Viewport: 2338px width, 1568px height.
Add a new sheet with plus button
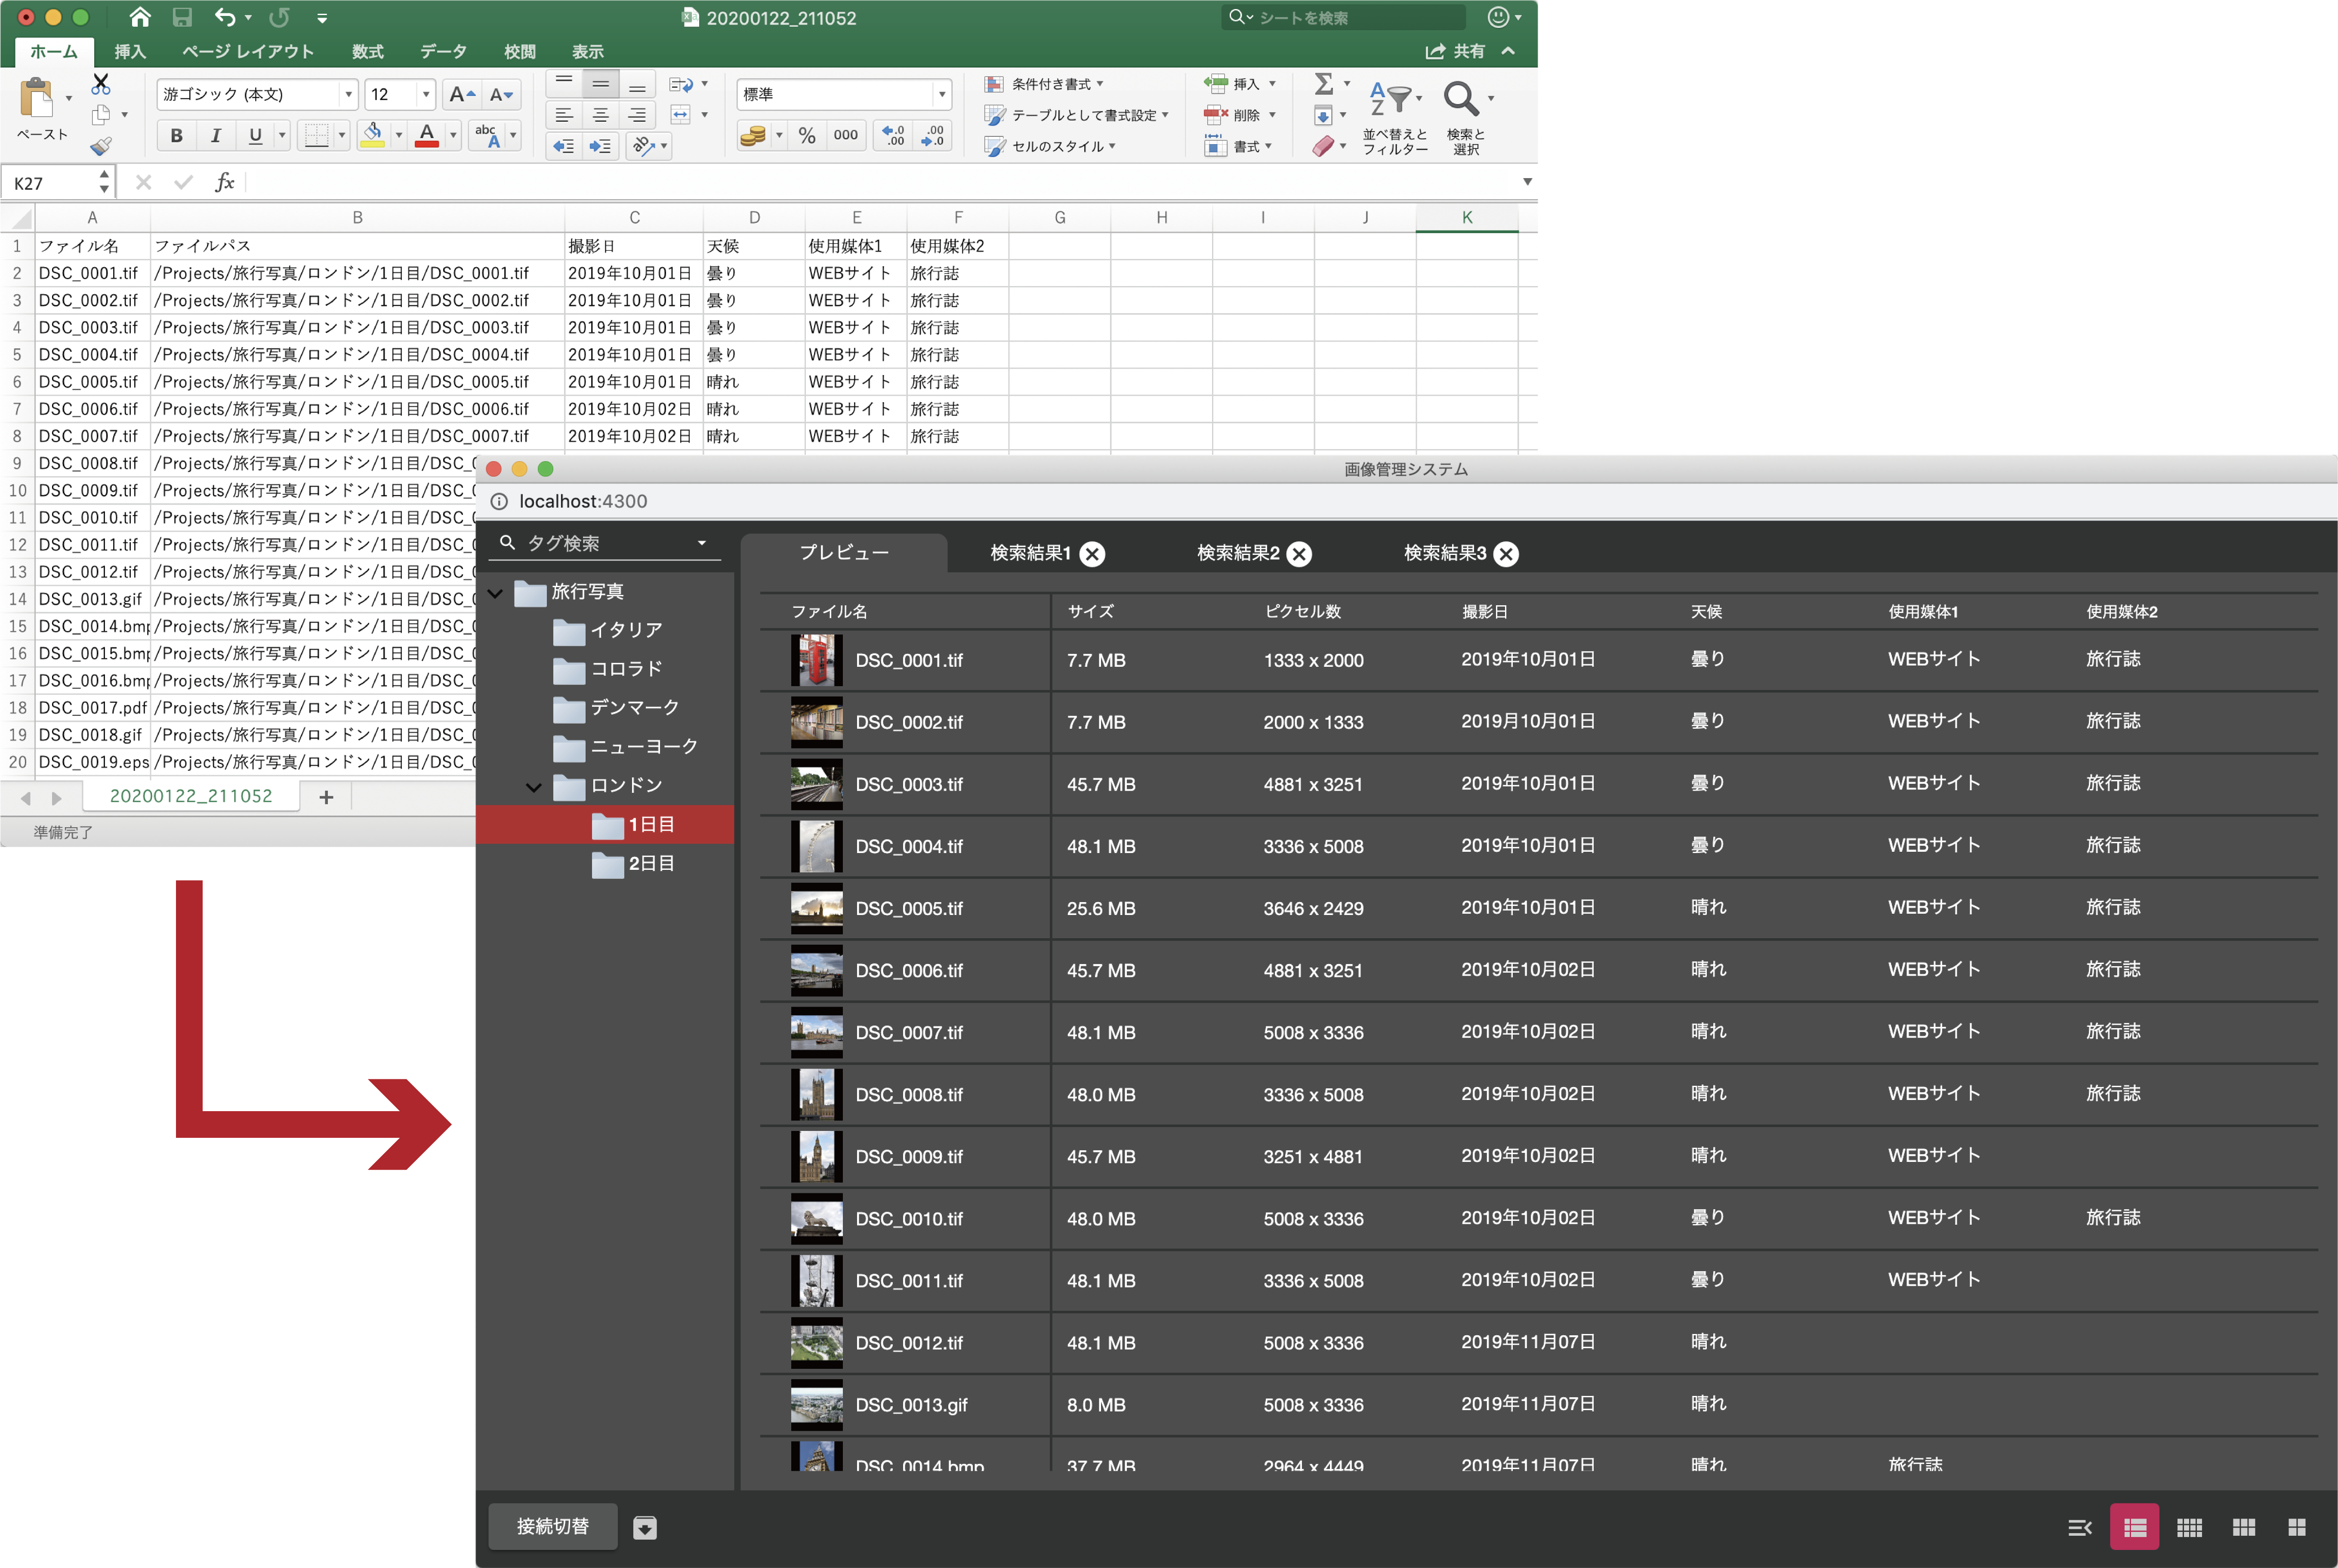coord(326,797)
